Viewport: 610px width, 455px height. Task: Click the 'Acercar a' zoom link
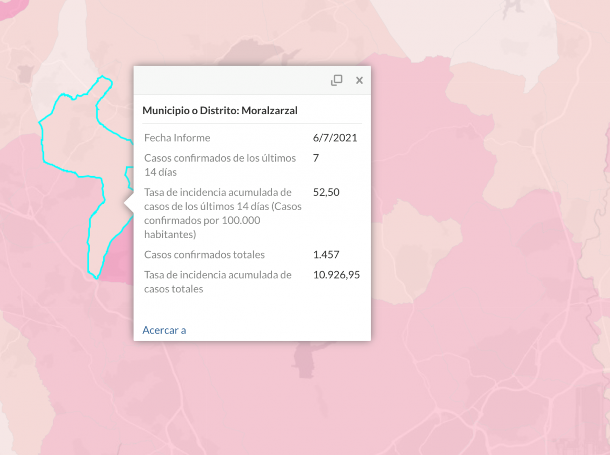click(164, 330)
